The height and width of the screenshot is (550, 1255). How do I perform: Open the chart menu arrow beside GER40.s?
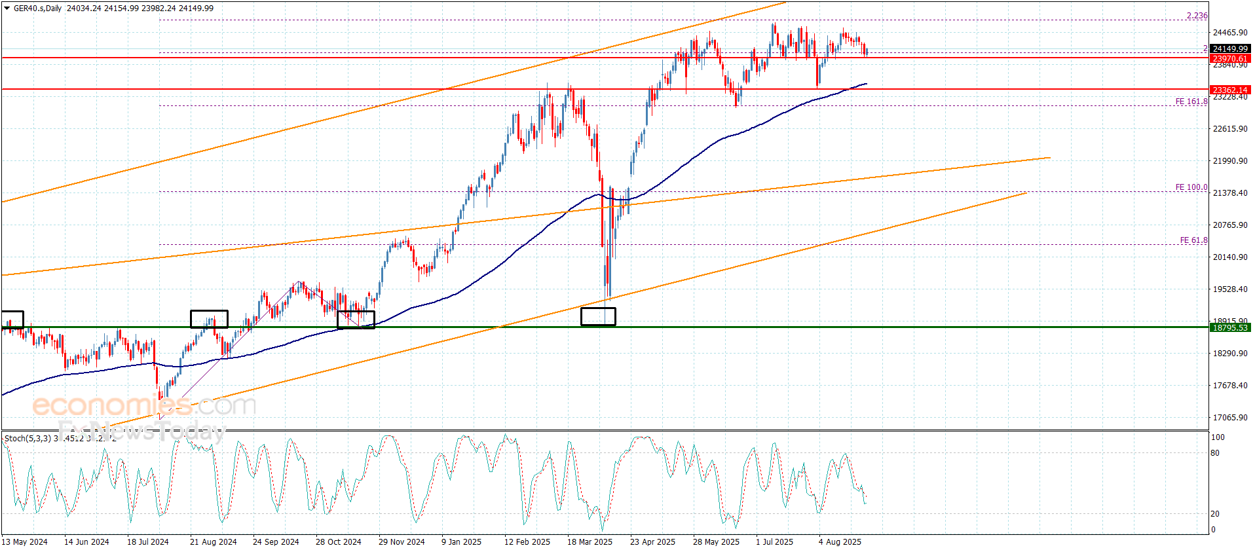coord(7,9)
